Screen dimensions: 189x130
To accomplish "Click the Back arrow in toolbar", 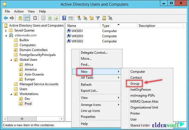I will coord(6,18).
